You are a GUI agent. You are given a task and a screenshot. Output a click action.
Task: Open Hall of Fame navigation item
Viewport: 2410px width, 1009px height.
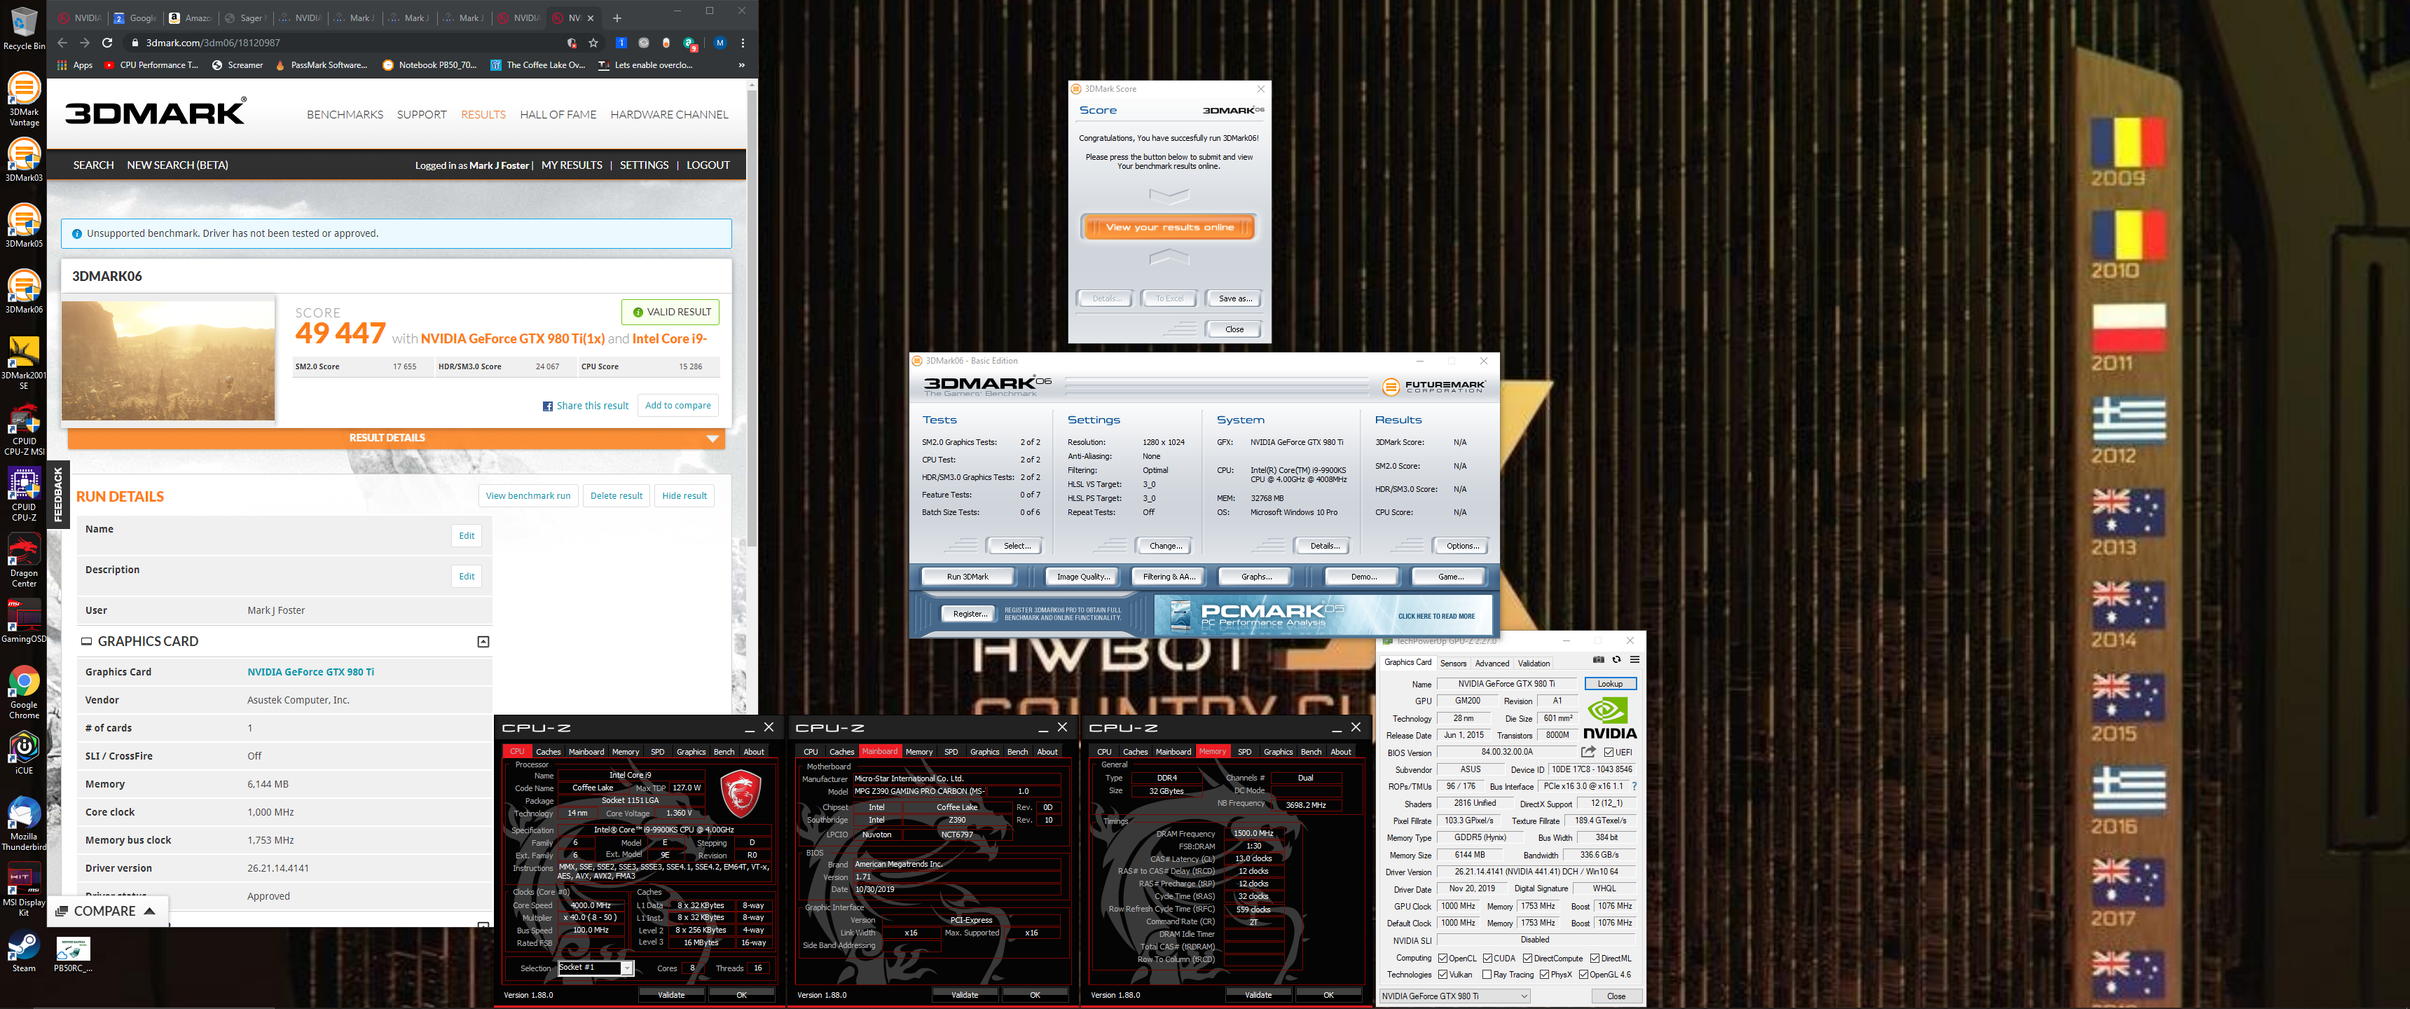click(558, 114)
